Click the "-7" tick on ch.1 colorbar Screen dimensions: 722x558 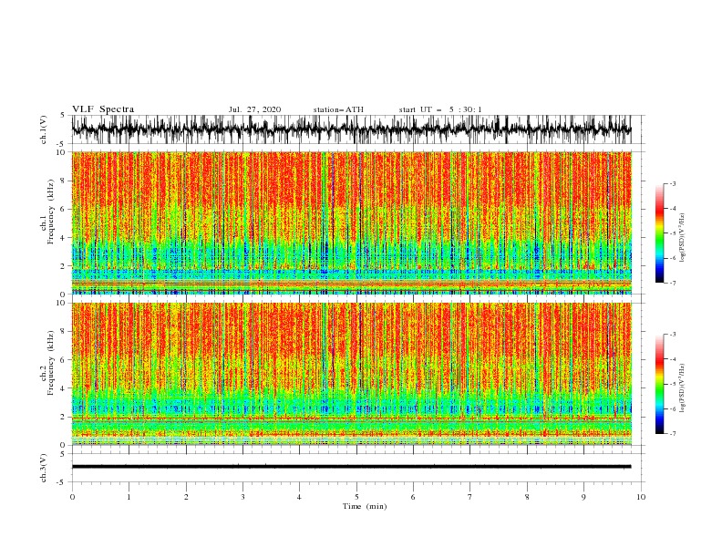[x=673, y=283]
